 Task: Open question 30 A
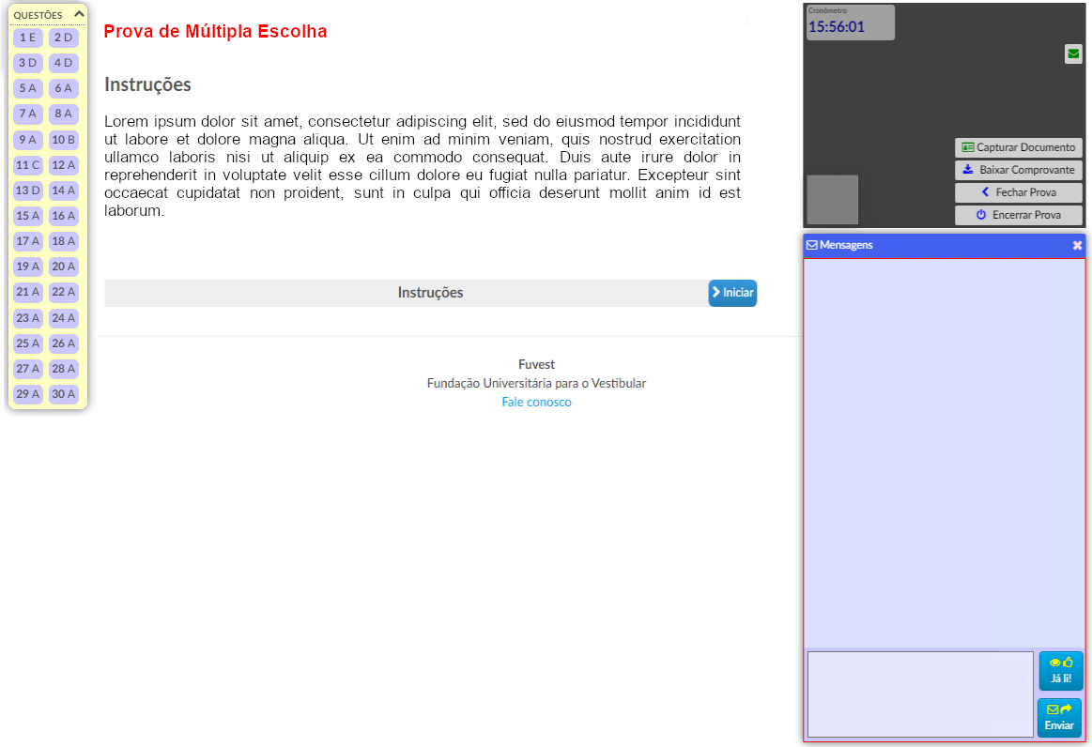[x=64, y=394]
